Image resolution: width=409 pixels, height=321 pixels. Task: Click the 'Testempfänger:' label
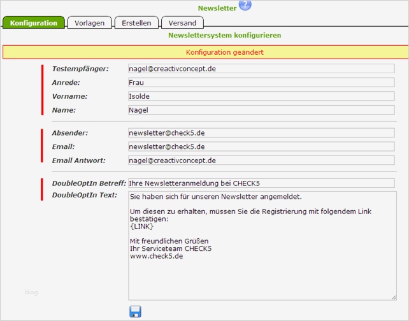click(x=80, y=69)
